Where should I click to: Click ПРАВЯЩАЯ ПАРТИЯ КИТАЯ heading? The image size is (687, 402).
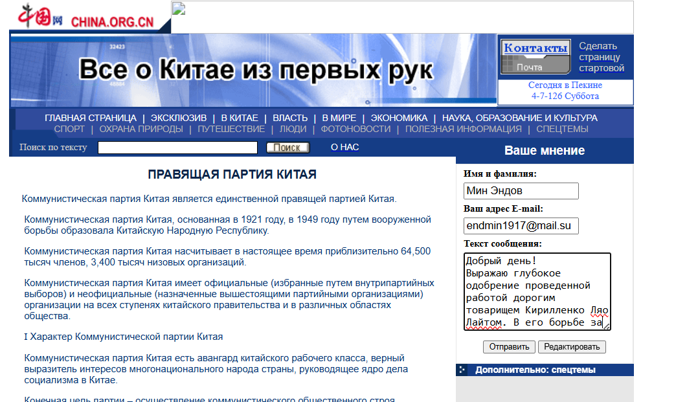pos(232,174)
